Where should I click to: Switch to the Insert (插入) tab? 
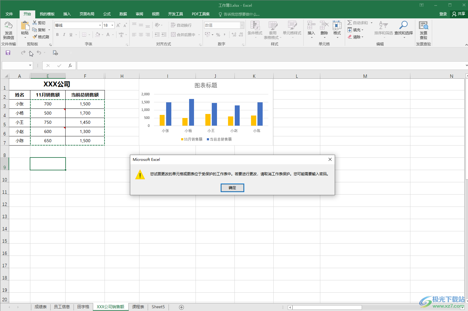(x=67, y=14)
